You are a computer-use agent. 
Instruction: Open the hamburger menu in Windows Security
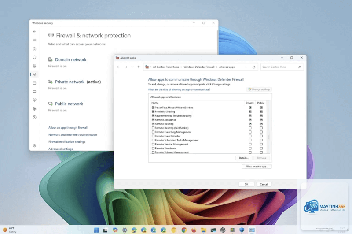click(x=34, y=40)
